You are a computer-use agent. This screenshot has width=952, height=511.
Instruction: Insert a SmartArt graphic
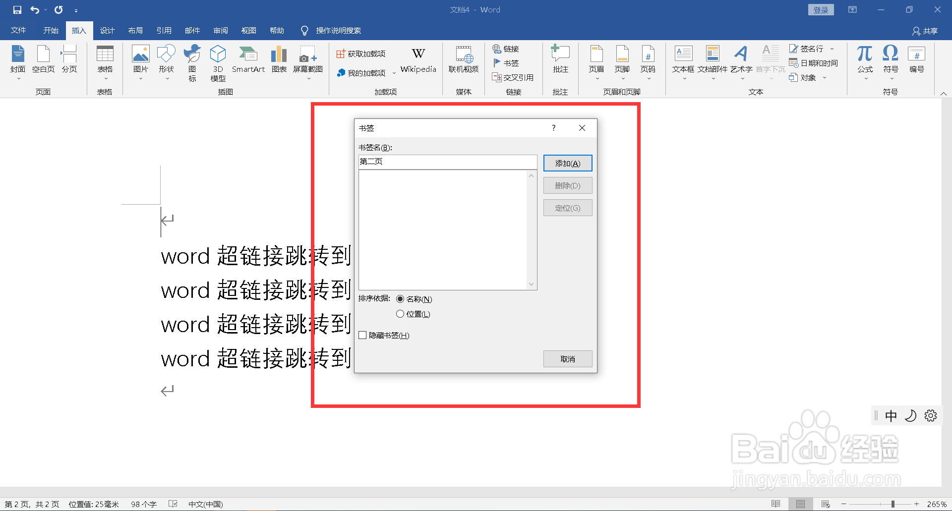pyautogui.click(x=248, y=59)
